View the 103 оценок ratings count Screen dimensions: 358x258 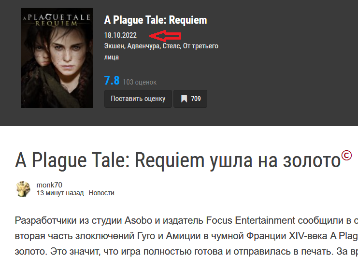(140, 82)
